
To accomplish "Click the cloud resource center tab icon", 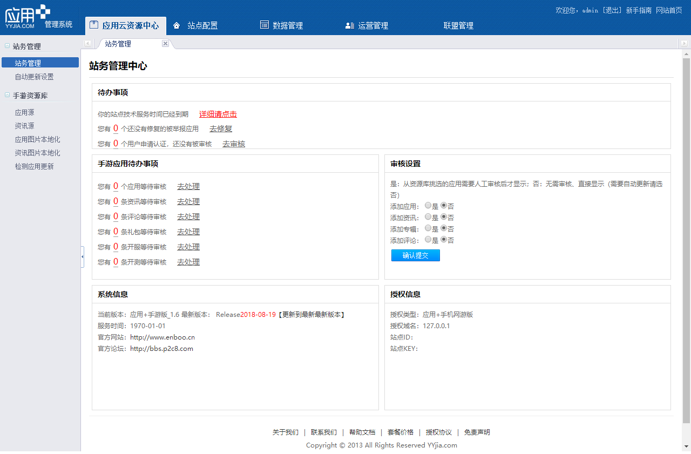I will click(x=94, y=25).
